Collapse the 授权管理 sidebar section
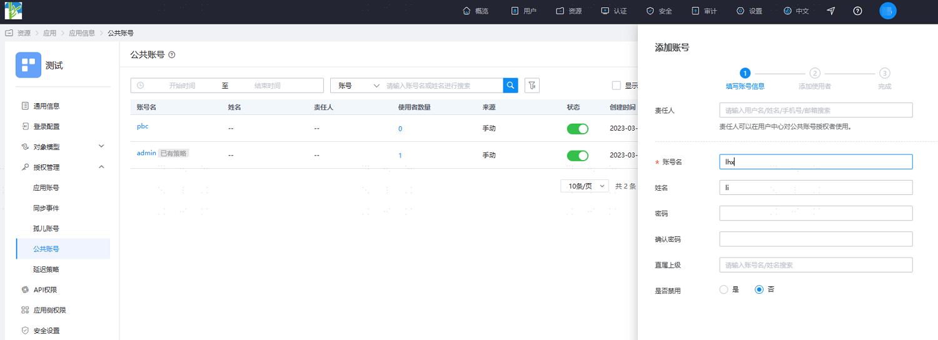Image resolution: width=938 pixels, height=340 pixels. [x=63, y=167]
